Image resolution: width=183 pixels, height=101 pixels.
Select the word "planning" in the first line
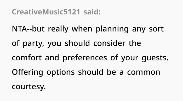point(112,29)
